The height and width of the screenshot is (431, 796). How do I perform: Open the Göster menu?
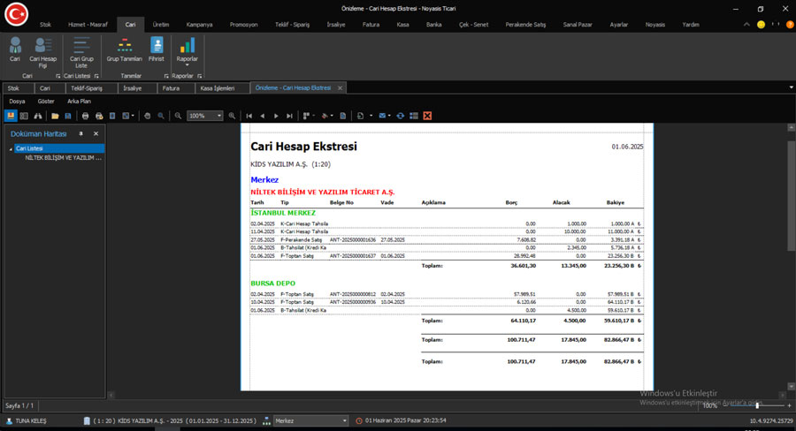(46, 102)
